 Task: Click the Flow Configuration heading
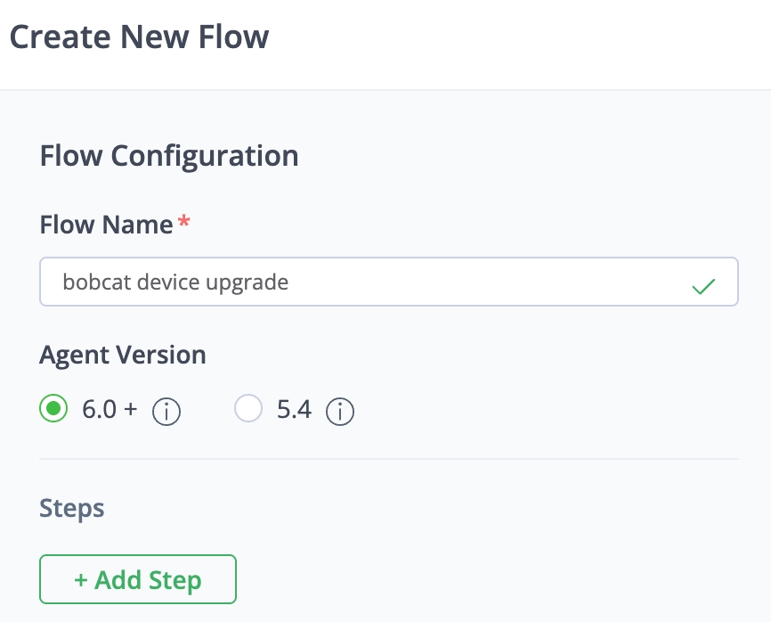pos(169,156)
